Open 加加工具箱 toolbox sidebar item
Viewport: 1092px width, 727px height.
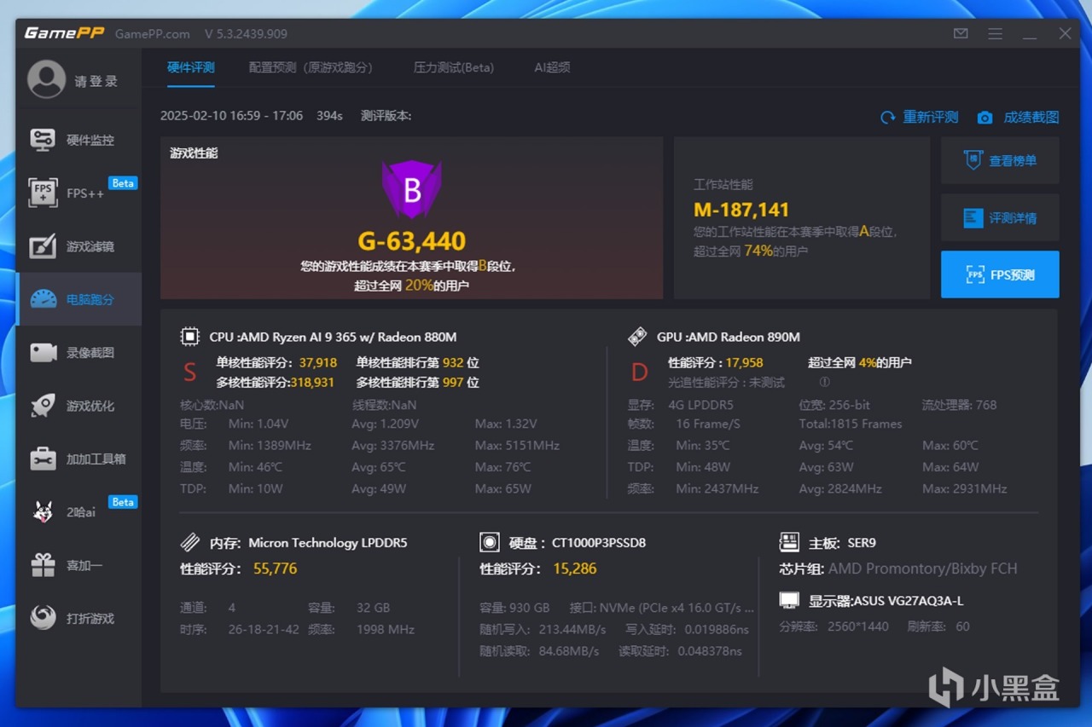click(78, 459)
